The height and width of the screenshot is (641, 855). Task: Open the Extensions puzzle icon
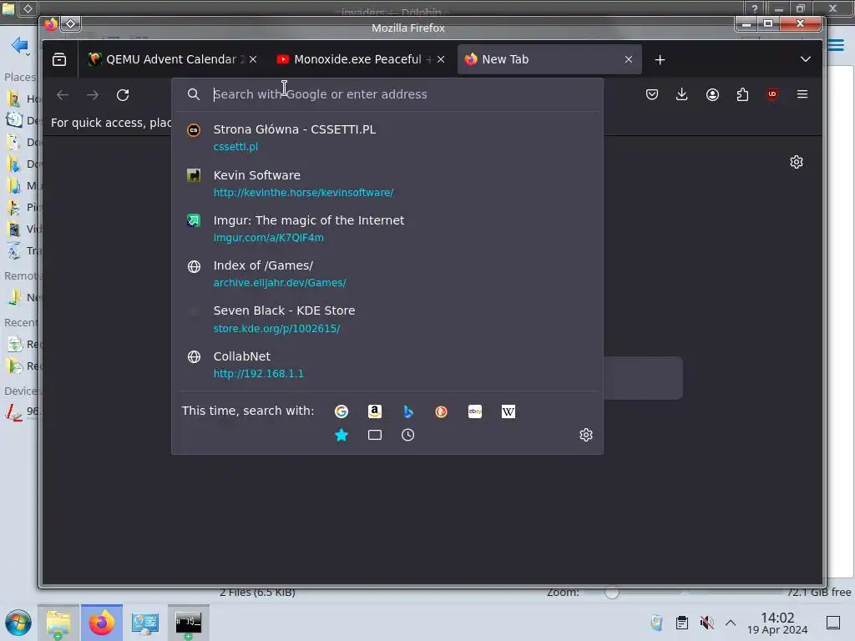(742, 94)
